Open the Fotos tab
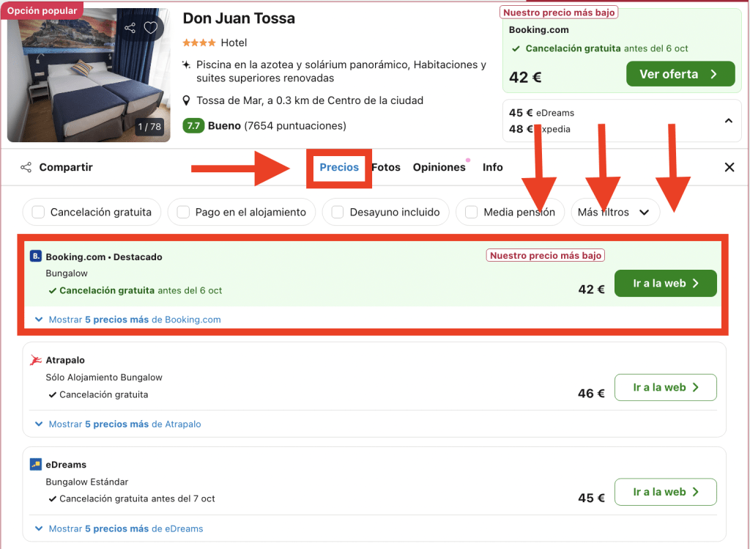 point(386,167)
